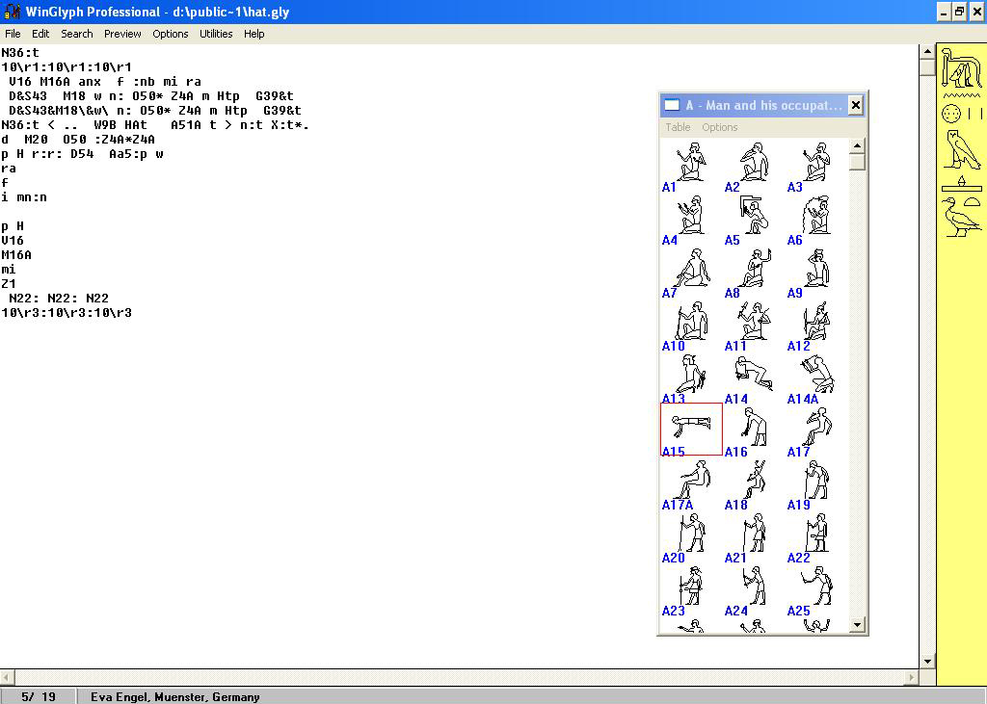Viewport: 987px width, 704px height.
Task: Click the owl hieroglyph in yellow preview
Action: [961, 150]
